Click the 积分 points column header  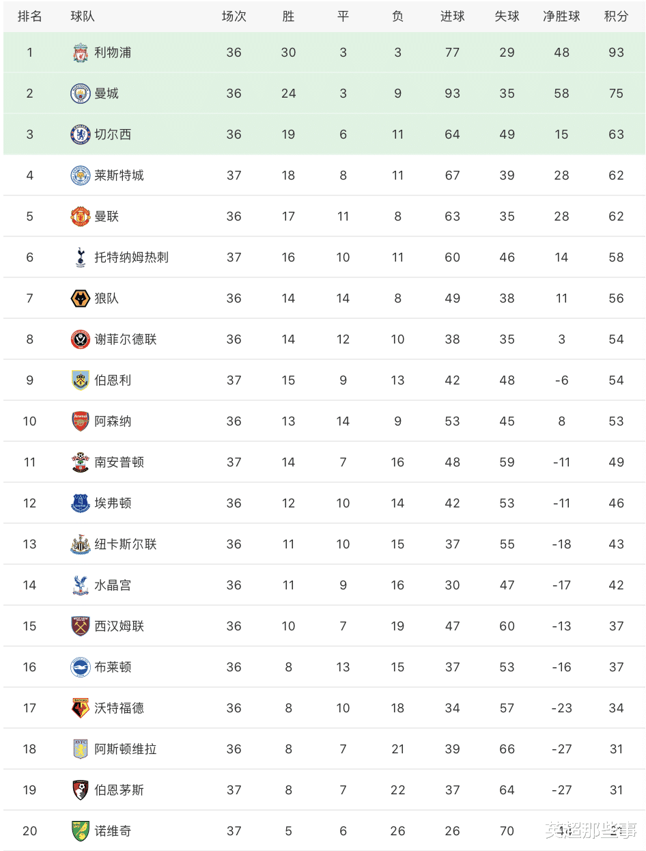click(x=616, y=16)
